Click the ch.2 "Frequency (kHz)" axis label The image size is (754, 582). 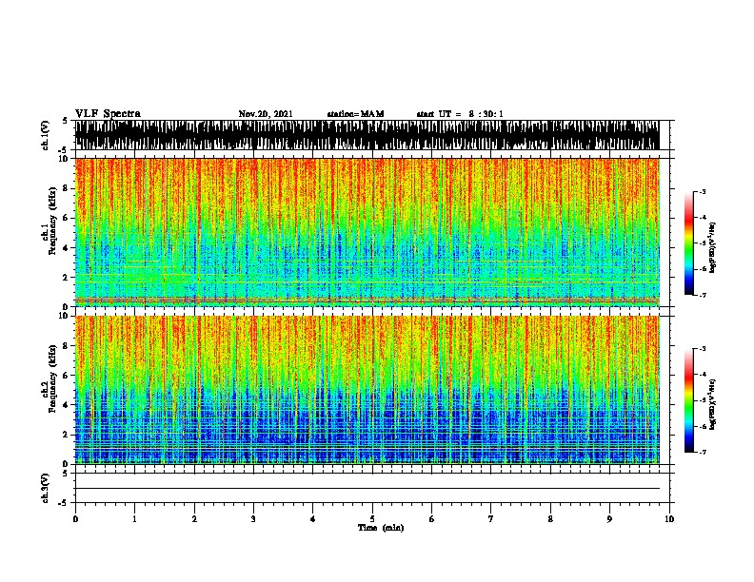coord(52,378)
